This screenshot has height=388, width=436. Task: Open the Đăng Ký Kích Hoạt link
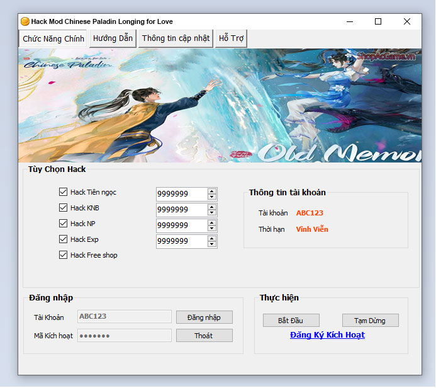pyautogui.click(x=327, y=335)
